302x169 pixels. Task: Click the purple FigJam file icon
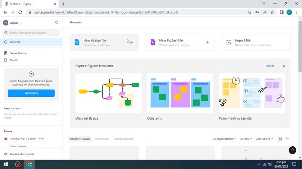[153, 42]
